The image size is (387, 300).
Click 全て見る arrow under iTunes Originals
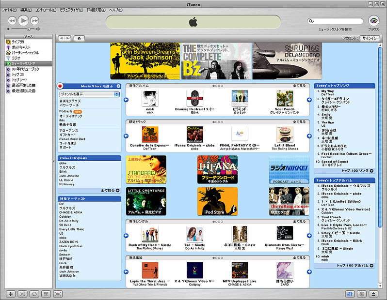(117, 190)
